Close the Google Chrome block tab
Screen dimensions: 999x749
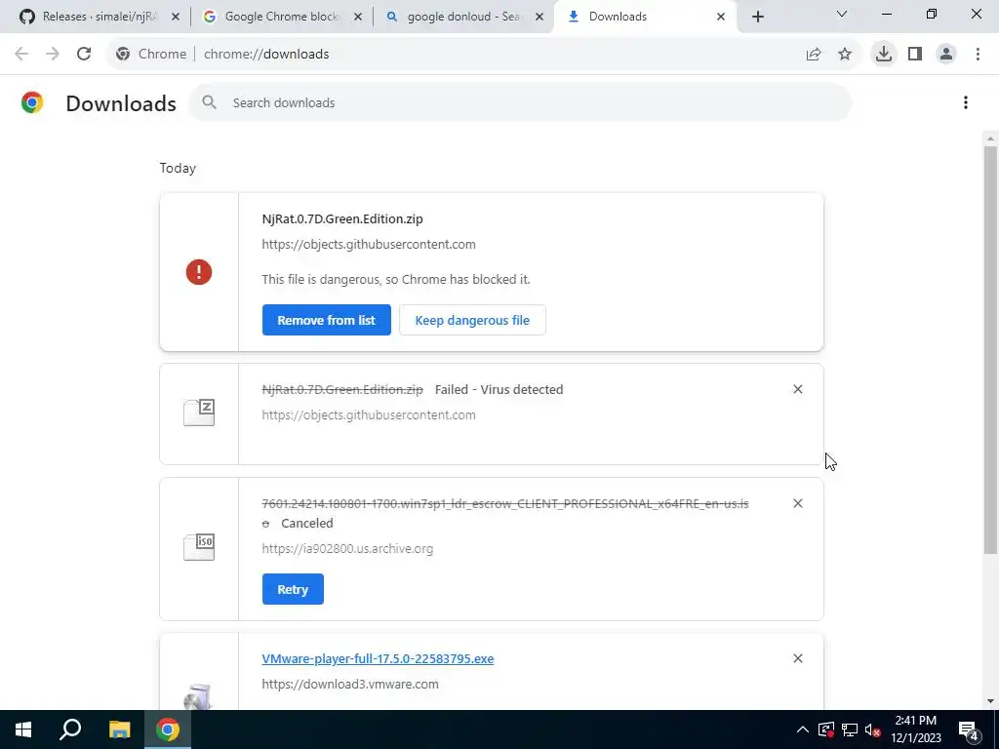[358, 17]
